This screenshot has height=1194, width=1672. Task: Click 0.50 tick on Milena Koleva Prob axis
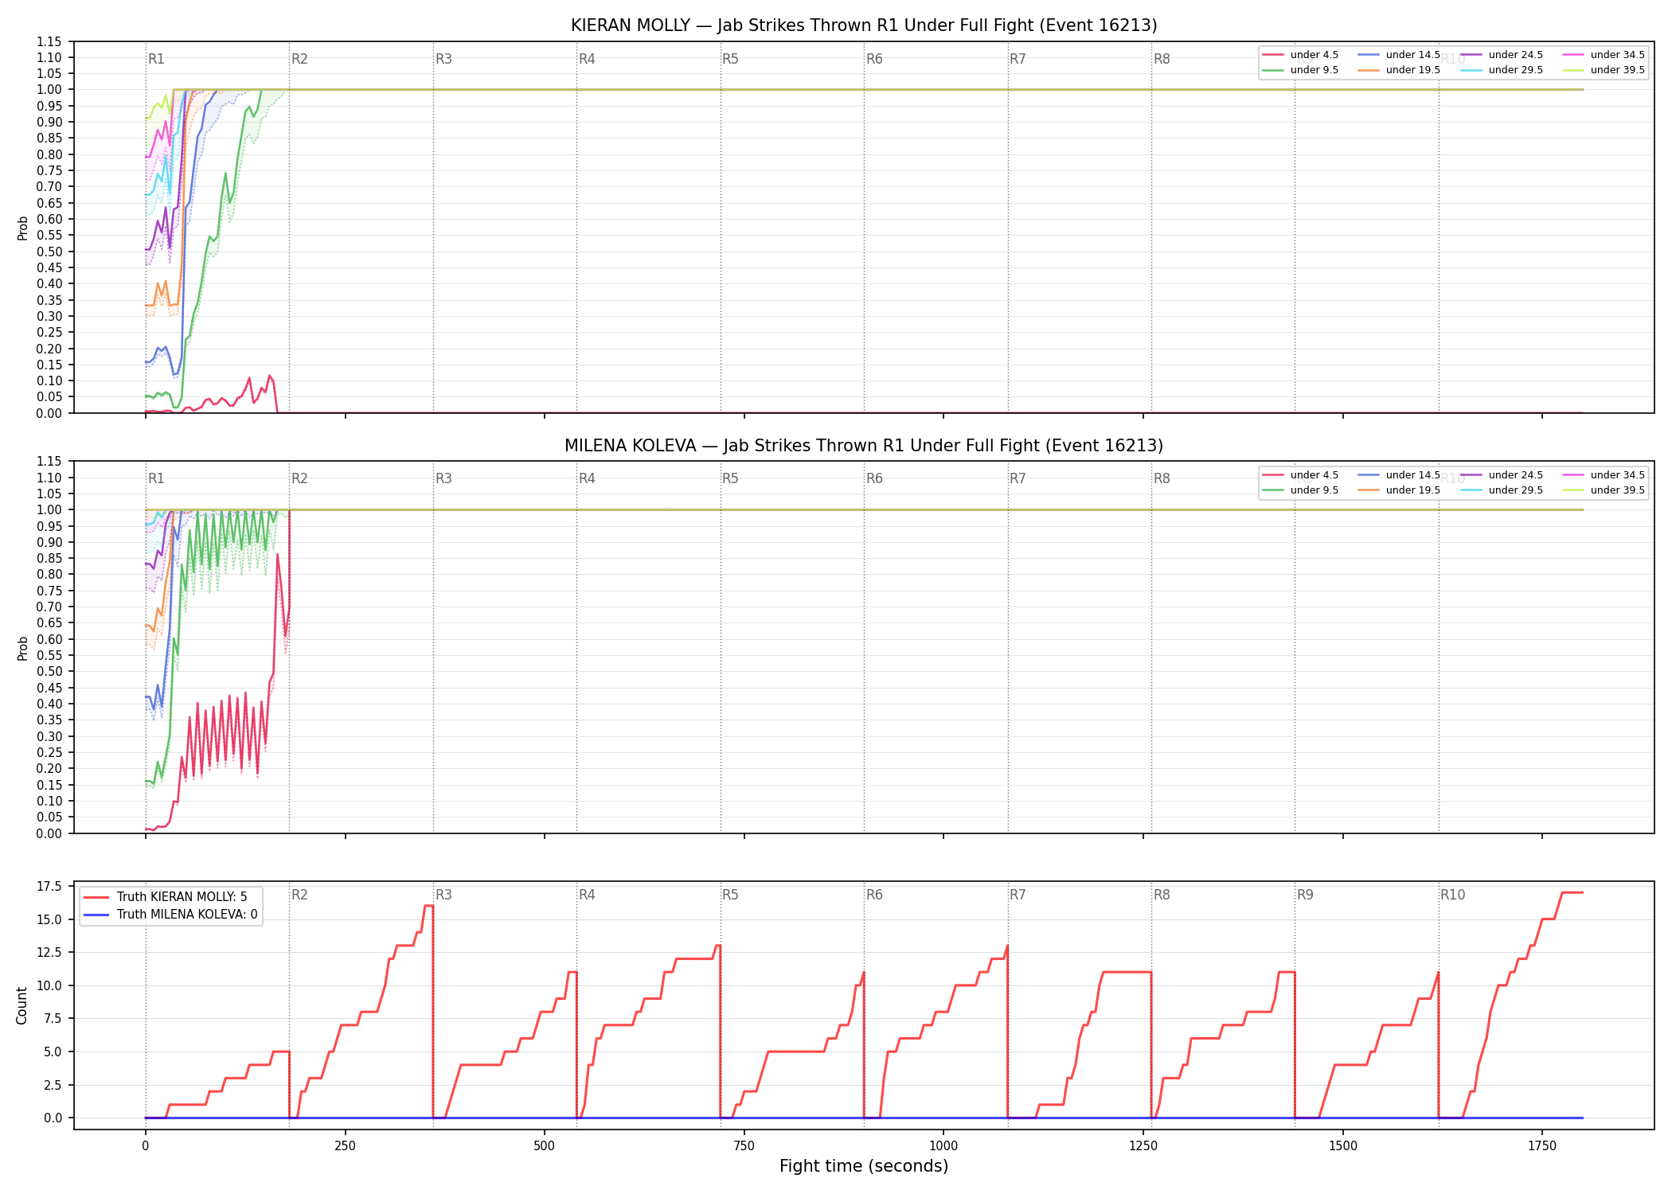point(49,671)
